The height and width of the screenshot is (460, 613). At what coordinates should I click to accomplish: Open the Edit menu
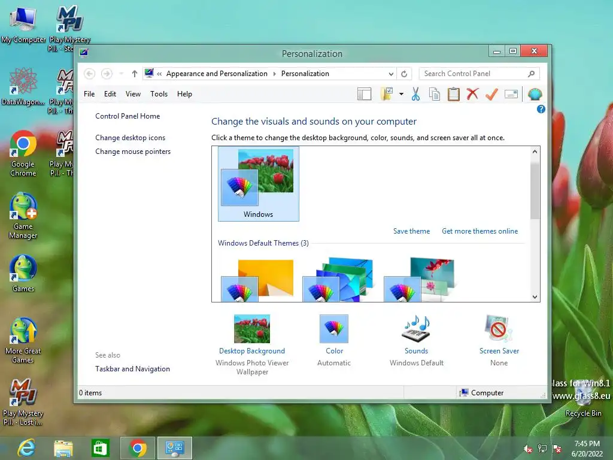point(110,94)
